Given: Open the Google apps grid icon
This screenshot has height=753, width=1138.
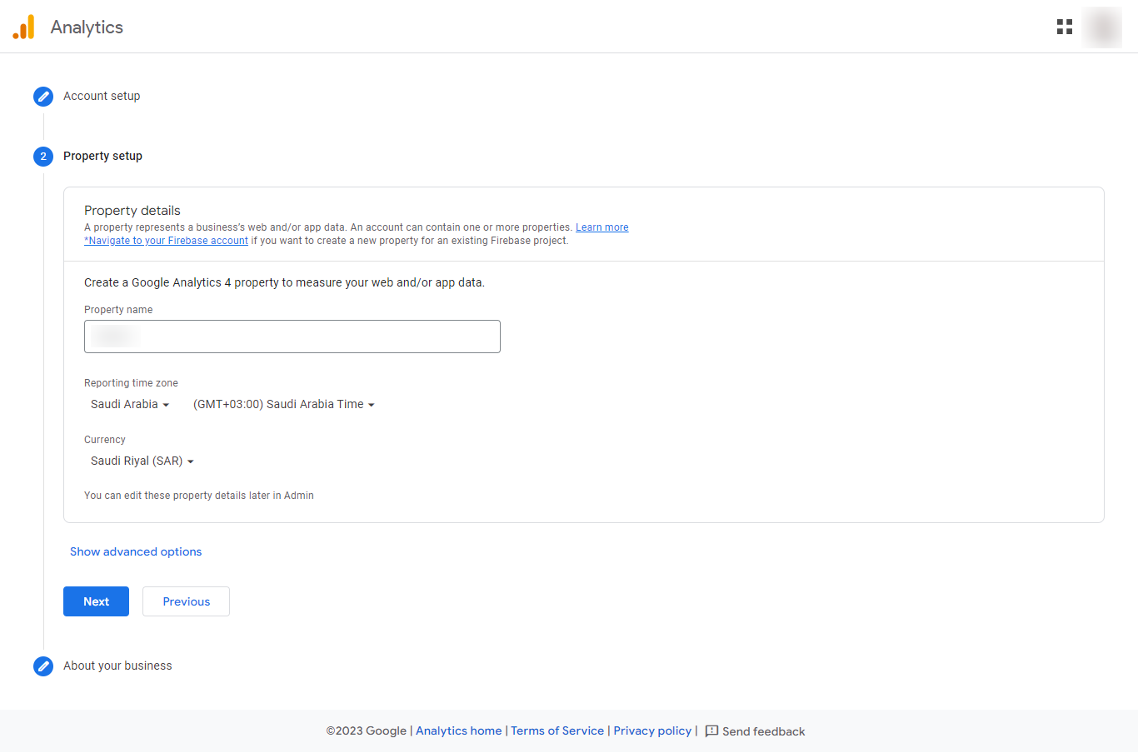Looking at the screenshot, I should click(1065, 27).
